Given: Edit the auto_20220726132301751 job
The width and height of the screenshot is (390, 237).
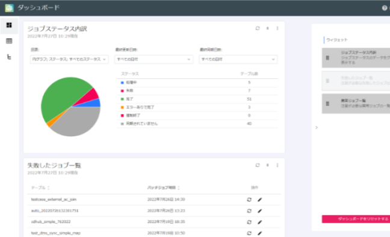Looking at the screenshot, I should (x=259, y=211).
